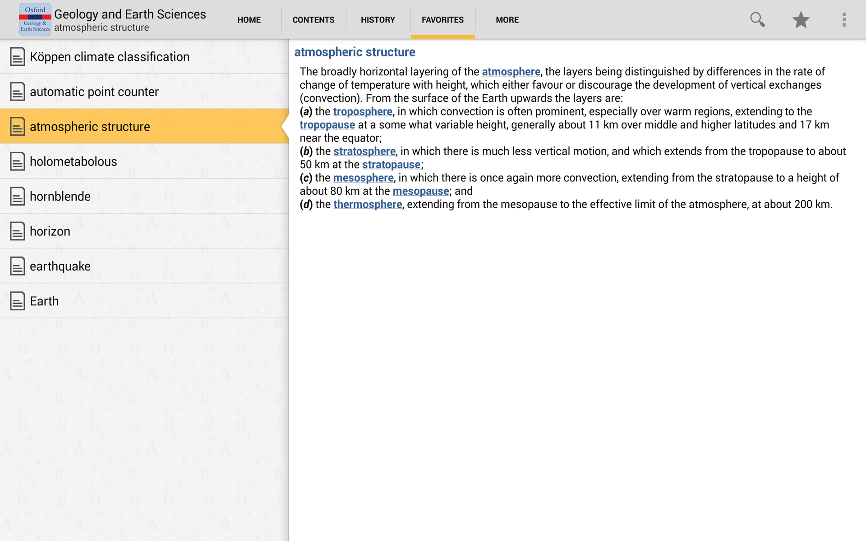Screen dimensions: 866x541
Task: Tap the Oxford Geology app logo
Action: [35, 20]
